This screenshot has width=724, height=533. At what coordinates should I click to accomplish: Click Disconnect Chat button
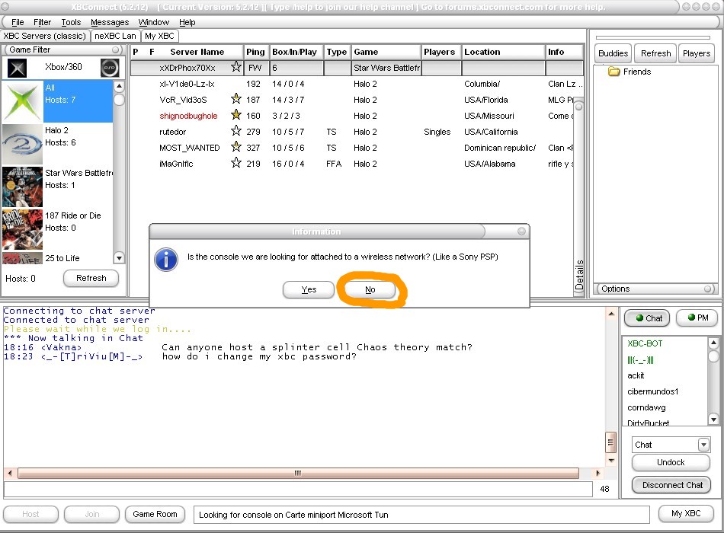point(671,485)
